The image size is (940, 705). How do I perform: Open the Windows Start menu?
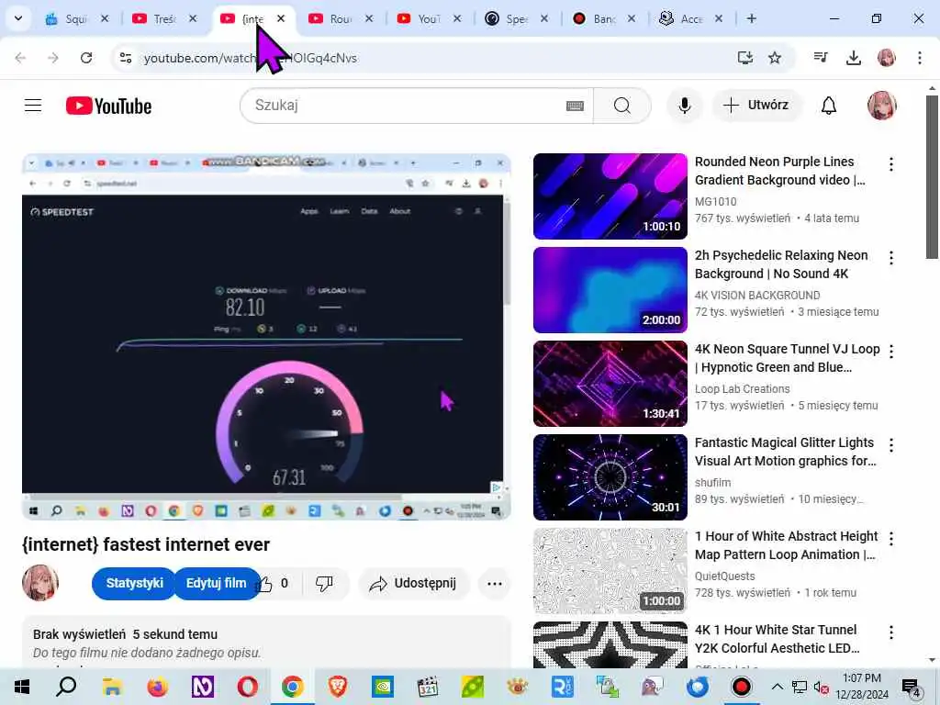point(22,687)
